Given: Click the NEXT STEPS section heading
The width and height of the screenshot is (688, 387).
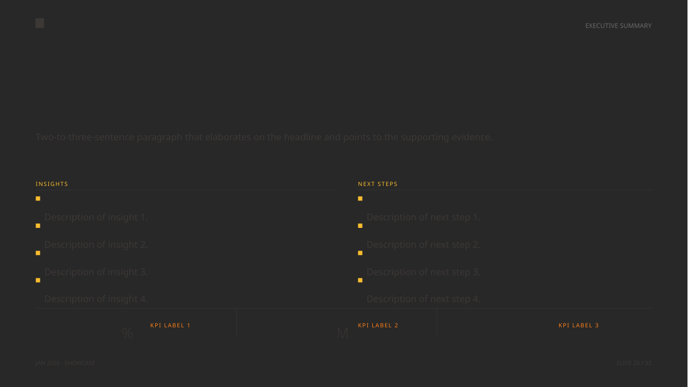Looking at the screenshot, I should (378, 184).
